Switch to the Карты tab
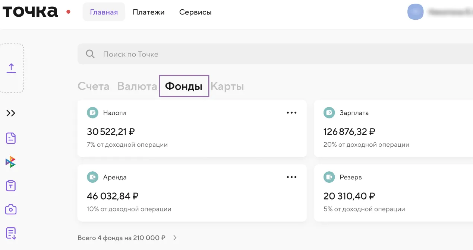This screenshot has height=250, width=473. point(227,86)
